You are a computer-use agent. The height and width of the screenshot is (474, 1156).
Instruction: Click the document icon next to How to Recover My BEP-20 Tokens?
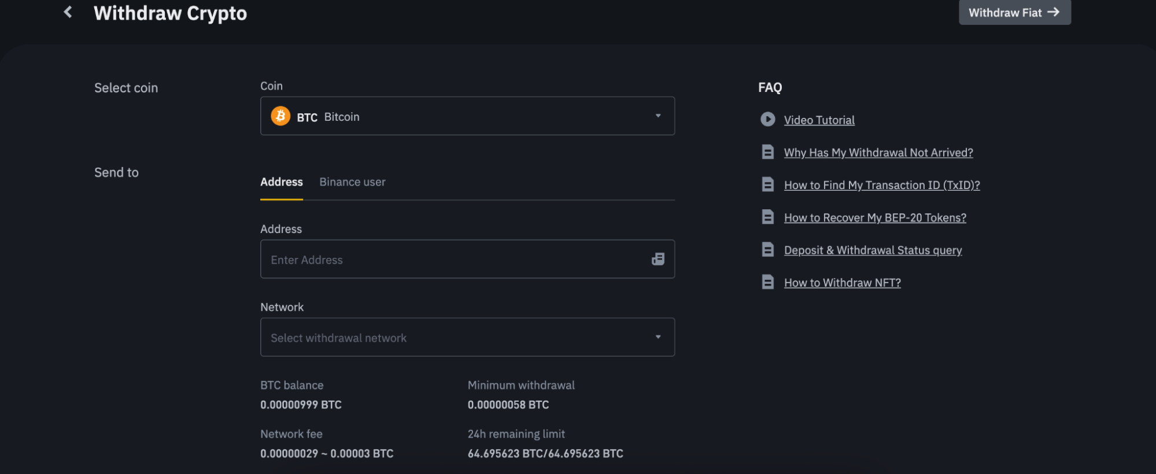point(768,217)
